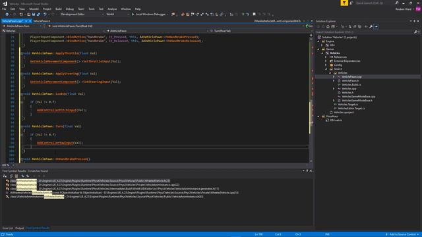
Task: Click the clear-all icon in Find Symbol Results toolbar
Action: pos(16,176)
